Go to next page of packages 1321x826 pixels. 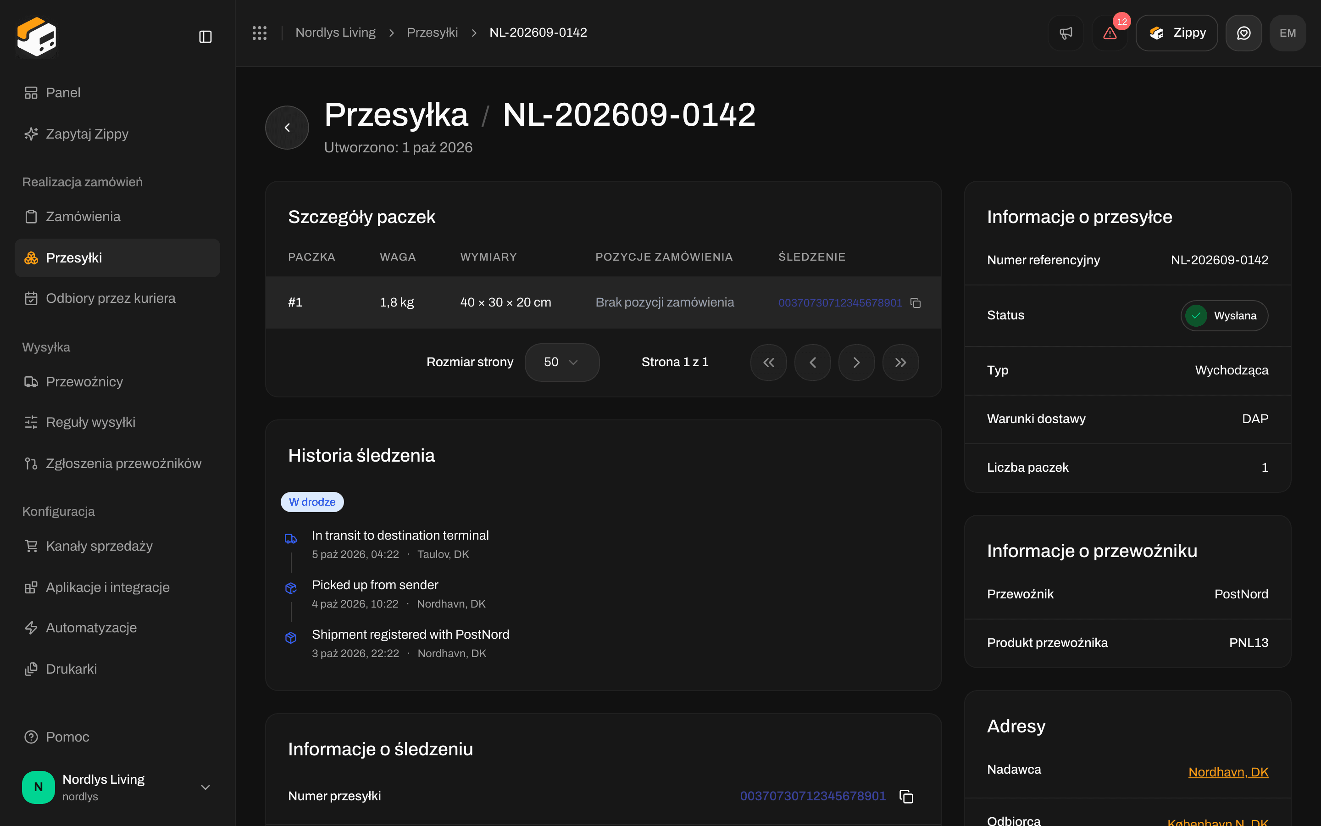pos(856,362)
